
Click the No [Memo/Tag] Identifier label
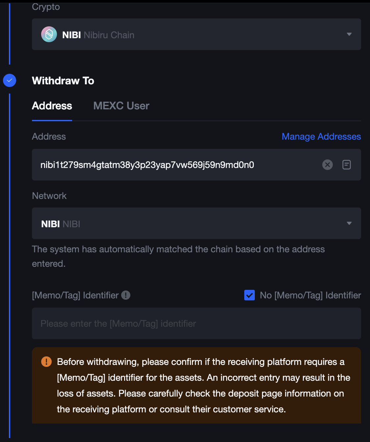pos(310,295)
